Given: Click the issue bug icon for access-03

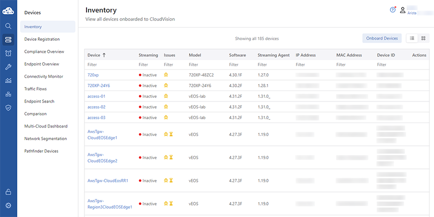Looking at the screenshot, I should click(x=166, y=117).
